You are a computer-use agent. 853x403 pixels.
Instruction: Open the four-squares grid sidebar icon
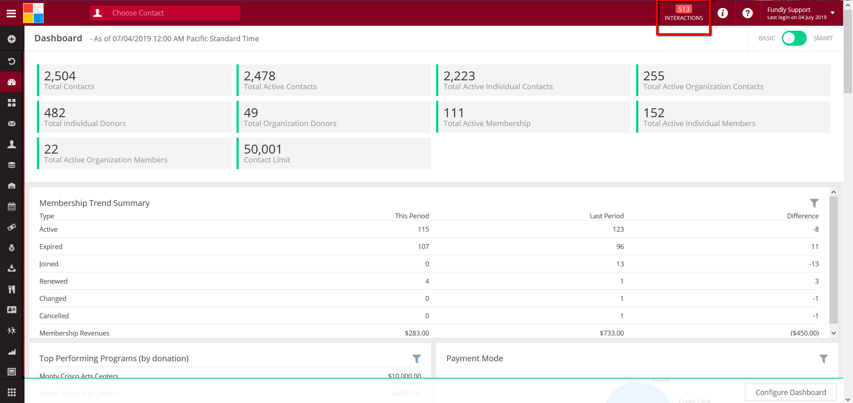point(12,103)
